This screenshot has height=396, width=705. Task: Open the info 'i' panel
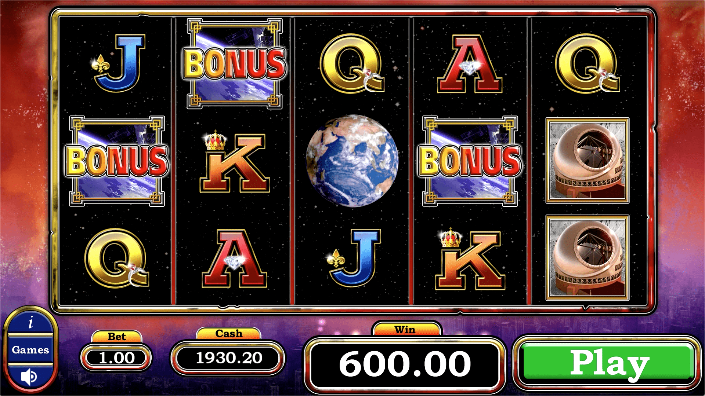30,322
